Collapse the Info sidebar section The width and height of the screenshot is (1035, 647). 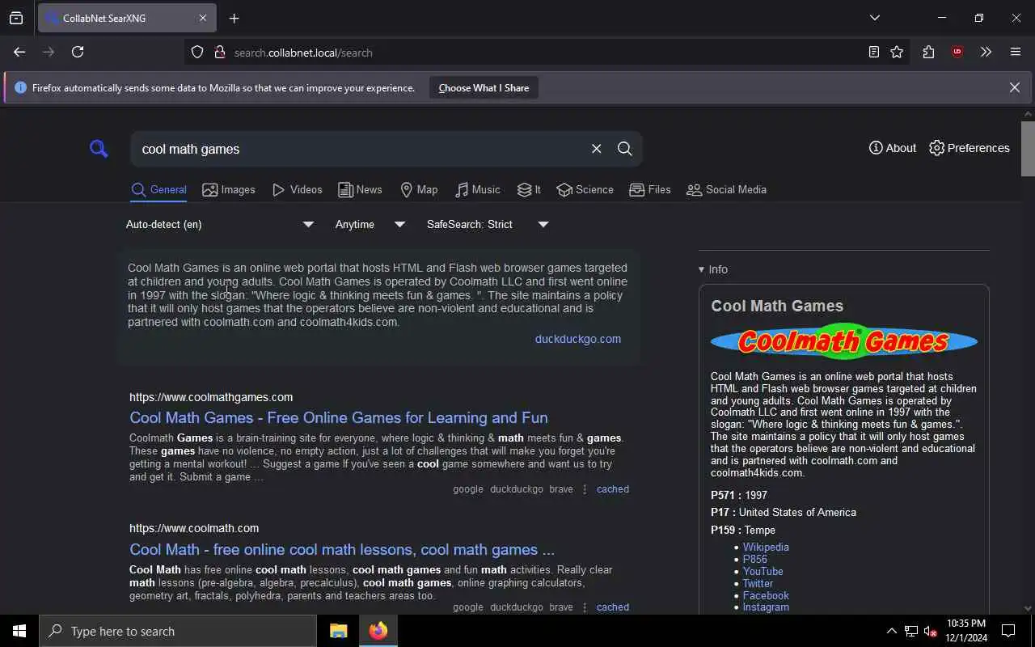713,269
